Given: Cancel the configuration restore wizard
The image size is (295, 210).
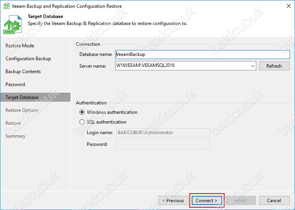Looking at the screenshot, I should point(274,201).
